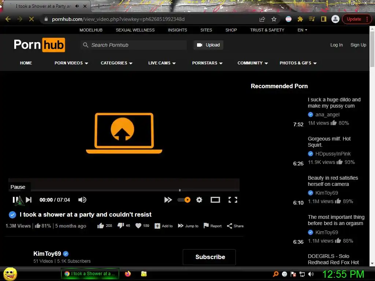Expand the PORN VIDEOS dropdown menu
375x281 pixels.
(x=71, y=63)
